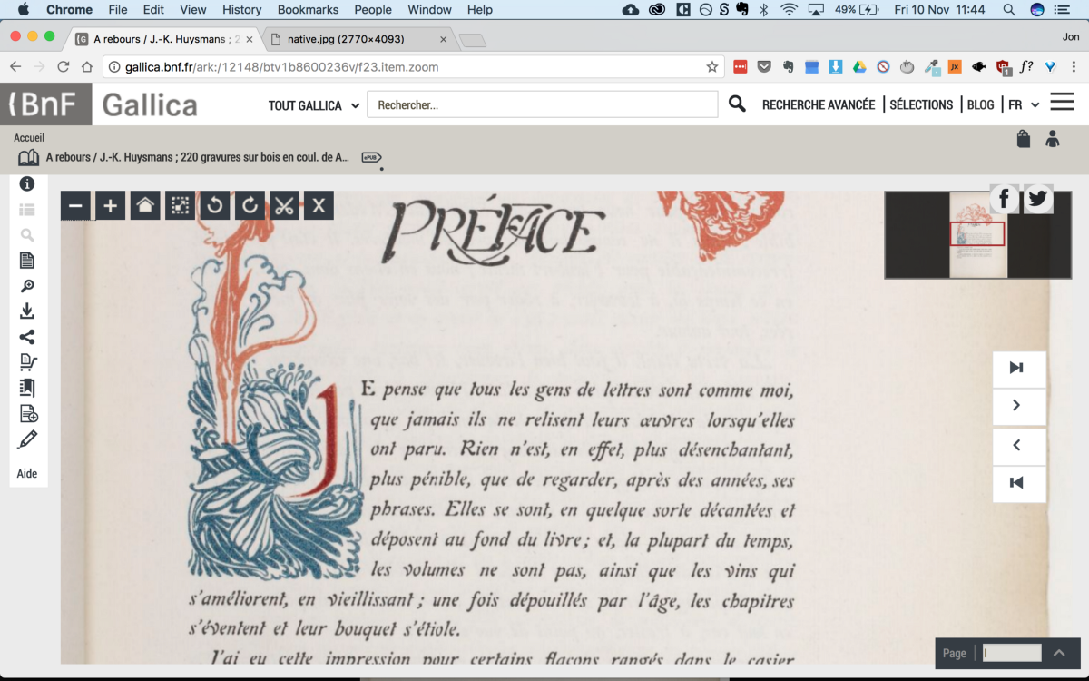Image resolution: width=1089 pixels, height=681 pixels.
Task: Click the Gallica BnF logo
Action: click(x=100, y=104)
